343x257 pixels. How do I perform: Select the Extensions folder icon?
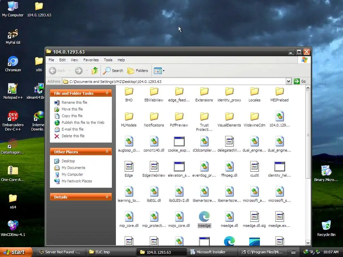pos(204,91)
